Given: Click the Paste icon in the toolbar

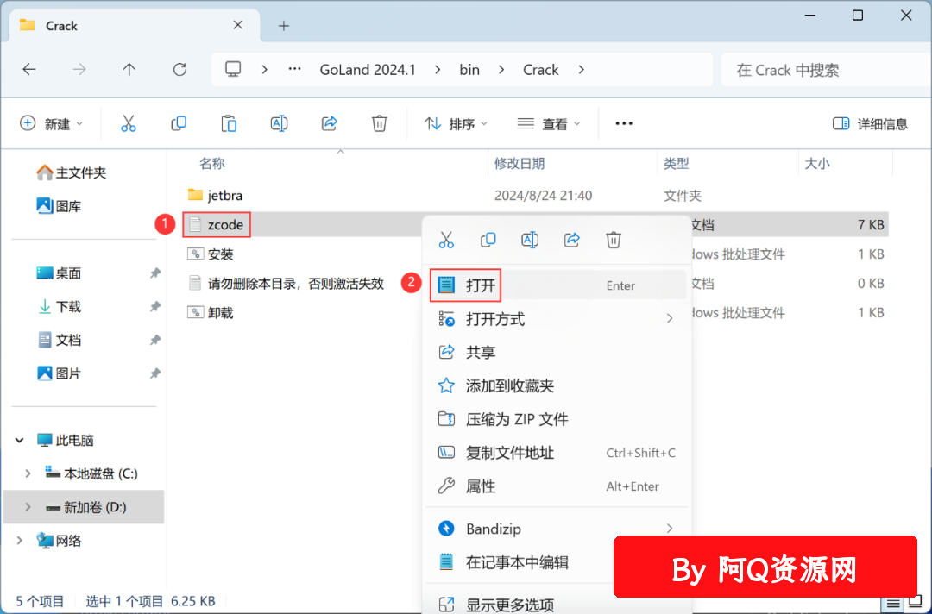Looking at the screenshot, I should coord(229,123).
